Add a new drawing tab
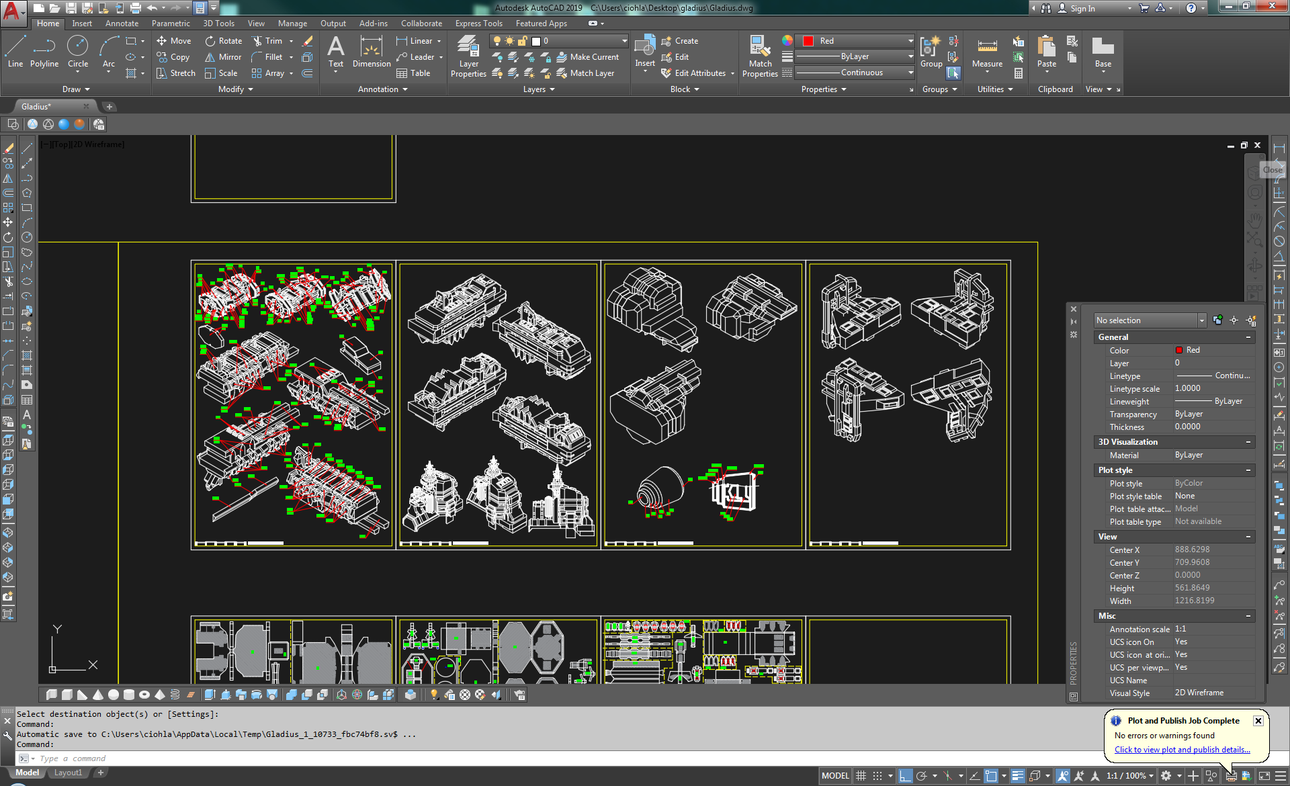1290x786 pixels. pyautogui.click(x=110, y=107)
